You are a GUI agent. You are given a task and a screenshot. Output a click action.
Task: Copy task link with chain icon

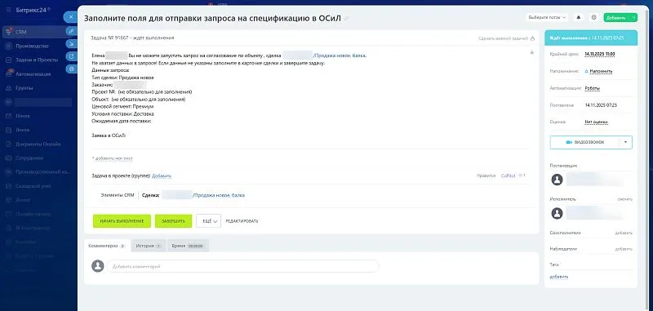[x=72, y=31]
